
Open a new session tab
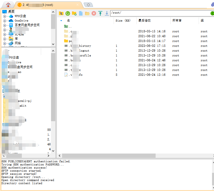point(88,5)
